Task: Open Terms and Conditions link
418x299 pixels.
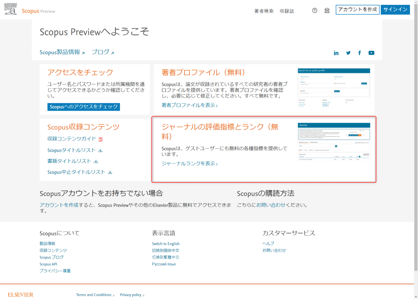Action: coord(94,295)
